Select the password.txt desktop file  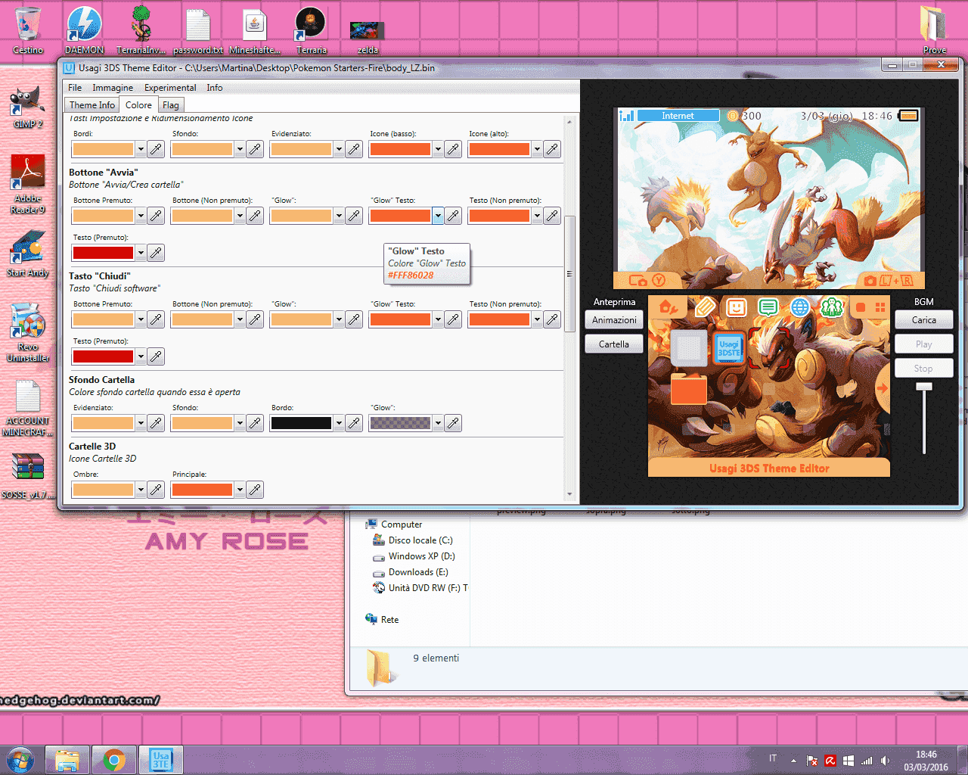[x=198, y=30]
